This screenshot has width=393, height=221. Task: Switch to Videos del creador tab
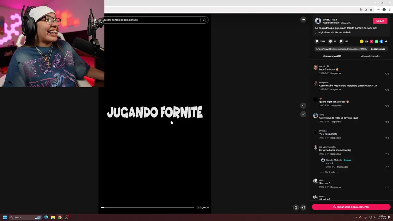(x=370, y=56)
